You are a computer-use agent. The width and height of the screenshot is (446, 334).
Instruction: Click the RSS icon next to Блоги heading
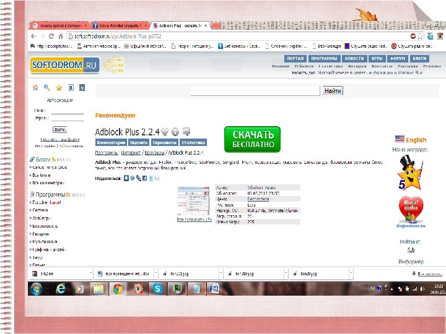53,160
